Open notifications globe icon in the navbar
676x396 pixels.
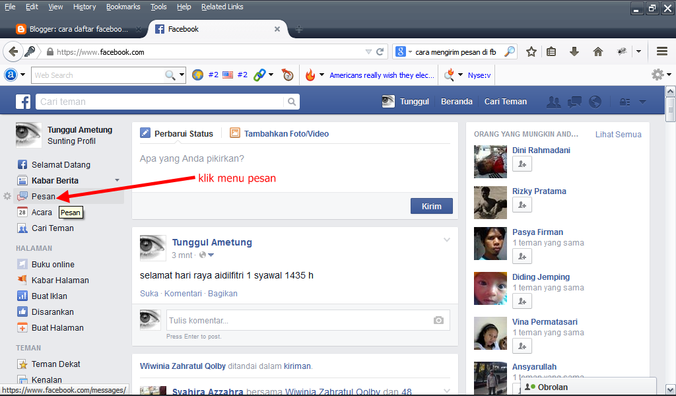595,102
